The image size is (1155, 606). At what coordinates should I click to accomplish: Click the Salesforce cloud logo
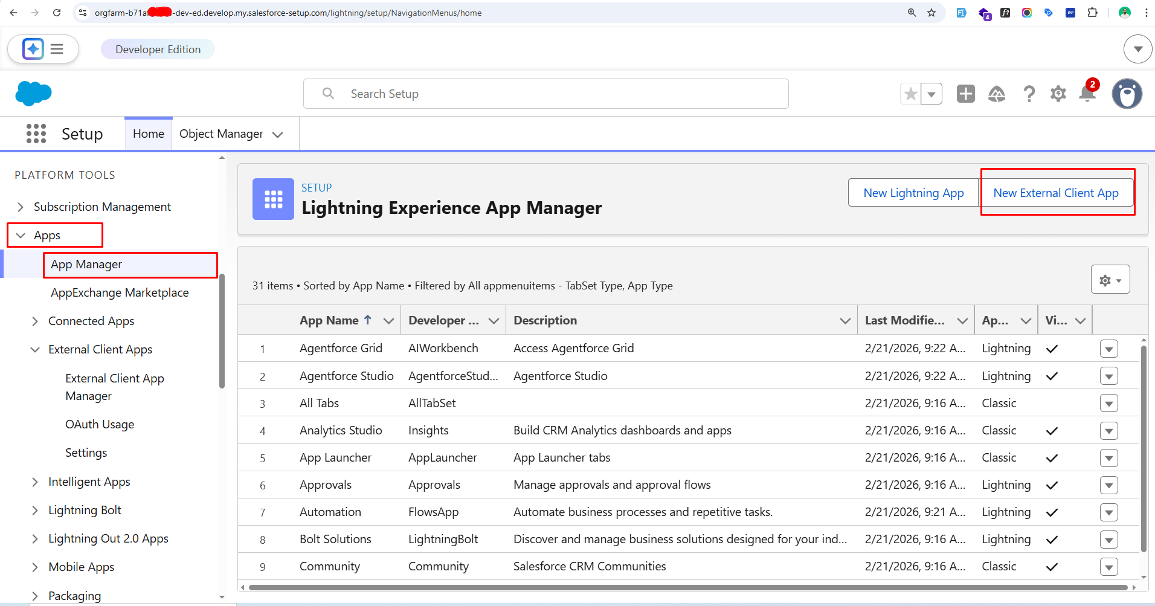[33, 93]
